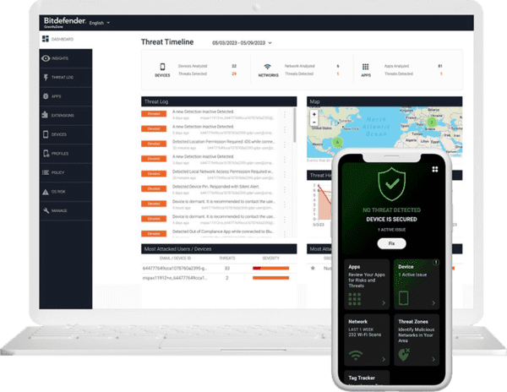Open Detected Device Pin threat entry
The image size is (507, 392).
point(215,187)
